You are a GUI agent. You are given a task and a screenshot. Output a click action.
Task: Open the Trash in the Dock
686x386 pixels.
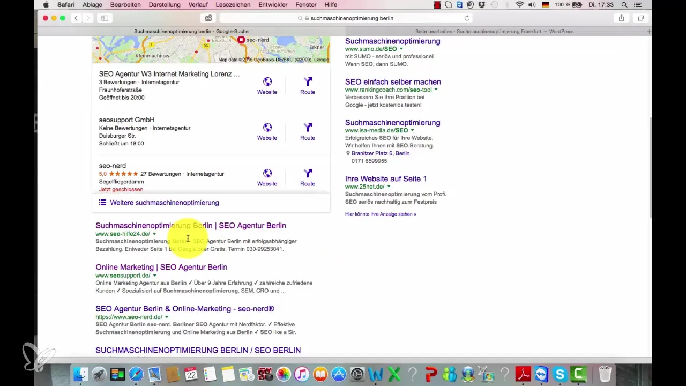pos(605,374)
